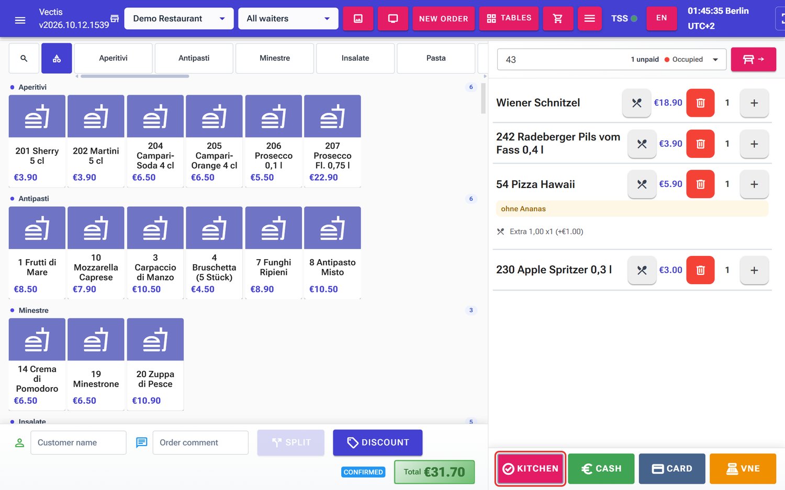Open the hamburger navigation menu
Screen dimensions: 785x490
coord(20,20)
